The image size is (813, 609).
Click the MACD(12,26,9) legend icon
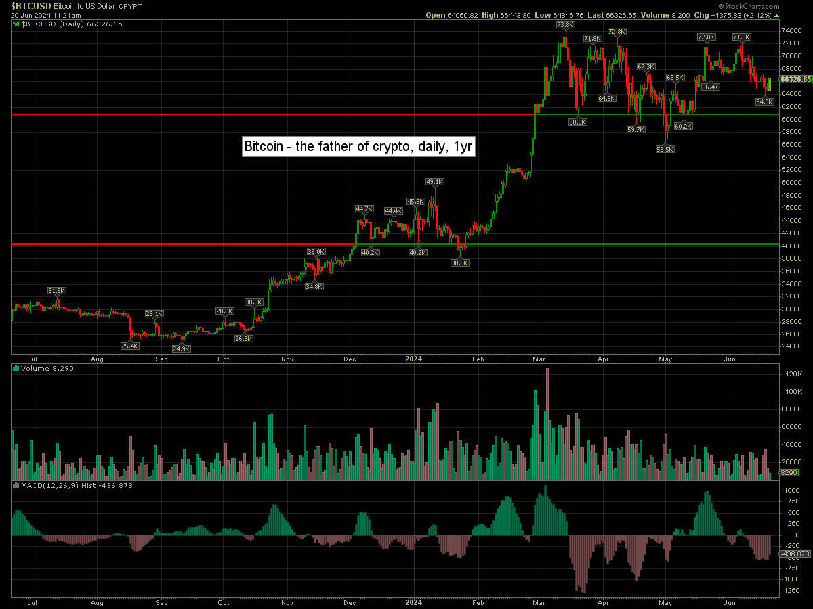[x=16, y=485]
